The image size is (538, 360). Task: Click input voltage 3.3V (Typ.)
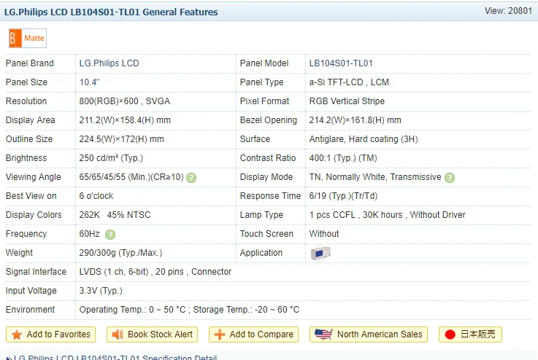pos(101,291)
